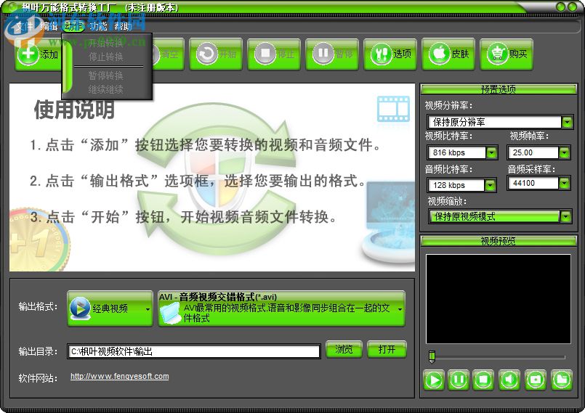
Task: Click the 25.00 frame rate field
Action: (x=533, y=152)
